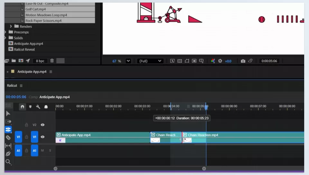
Task: Select the Razor blade tool
Action: (x=8, y=138)
